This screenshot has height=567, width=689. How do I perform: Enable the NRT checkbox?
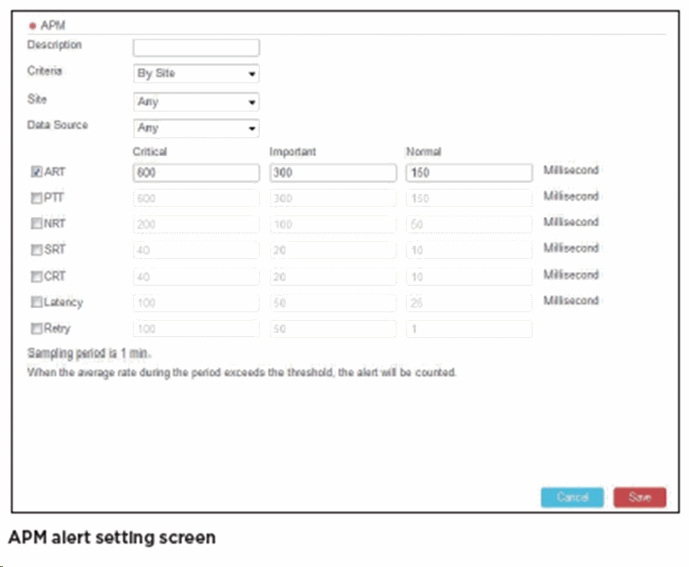pos(36,224)
